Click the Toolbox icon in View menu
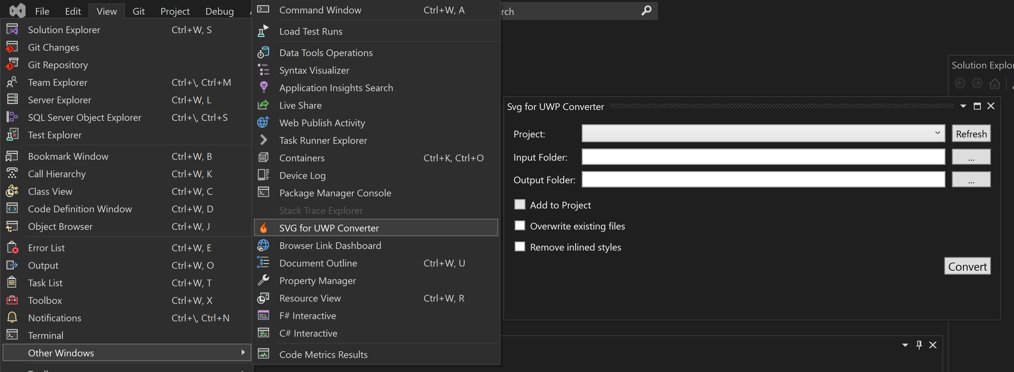 click(x=12, y=300)
